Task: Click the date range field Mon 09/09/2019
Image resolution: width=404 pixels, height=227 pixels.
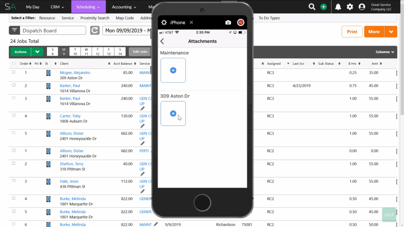Action: pyautogui.click(x=127, y=30)
